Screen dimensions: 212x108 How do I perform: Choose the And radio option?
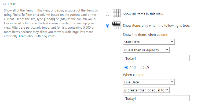click(x=126, y=67)
